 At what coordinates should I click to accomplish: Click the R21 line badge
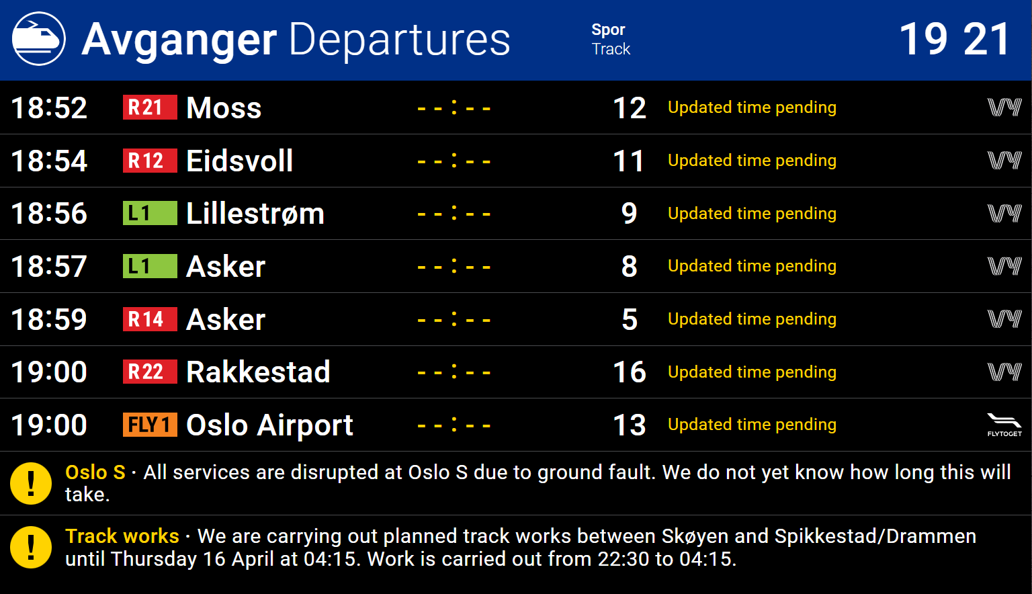coord(149,108)
